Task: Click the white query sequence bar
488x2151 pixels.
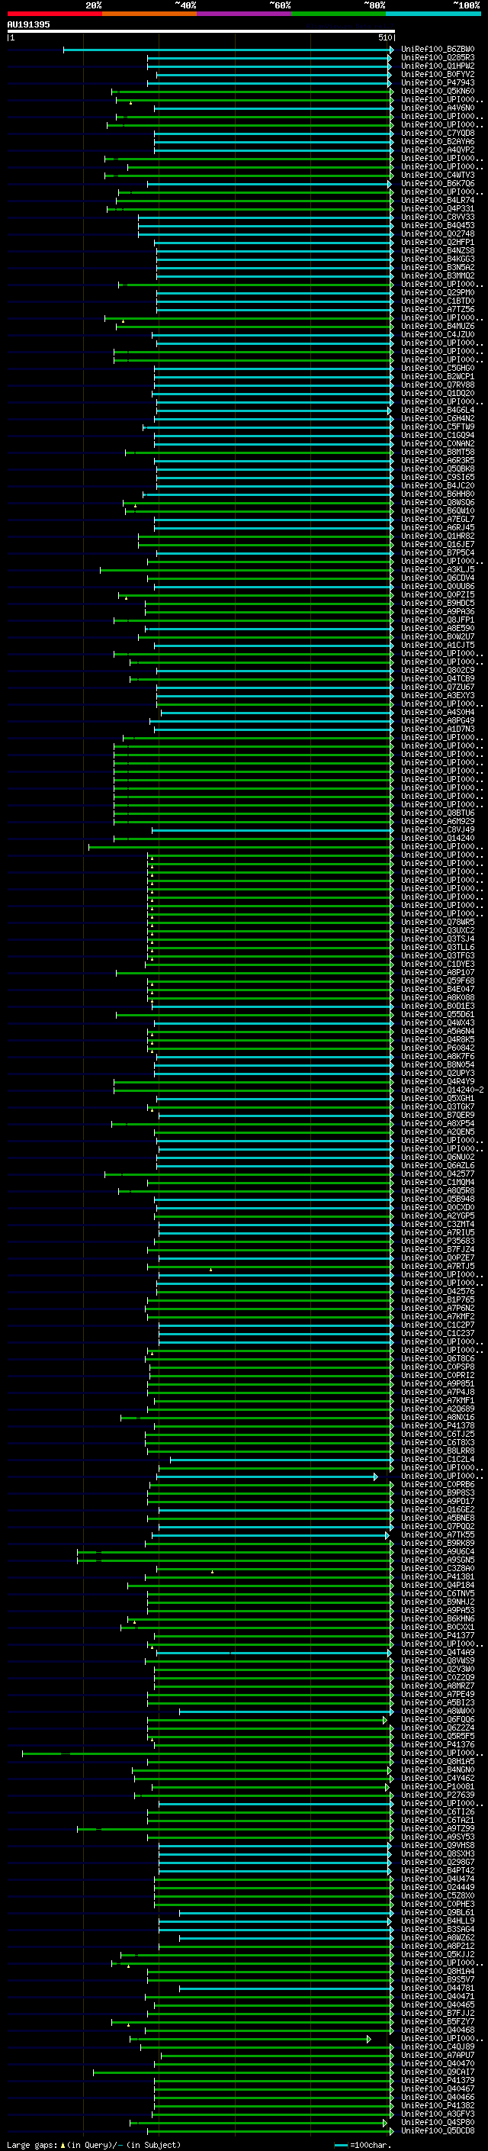Action: click(201, 32)
